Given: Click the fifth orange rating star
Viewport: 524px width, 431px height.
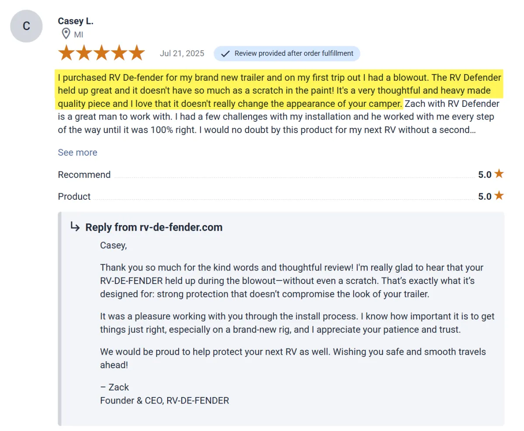Looking at the screenshot, I should [x=136, y=53].
